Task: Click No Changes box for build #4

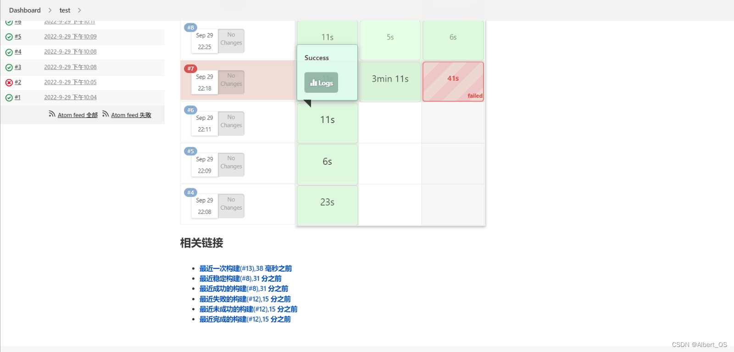Action: 231,206
